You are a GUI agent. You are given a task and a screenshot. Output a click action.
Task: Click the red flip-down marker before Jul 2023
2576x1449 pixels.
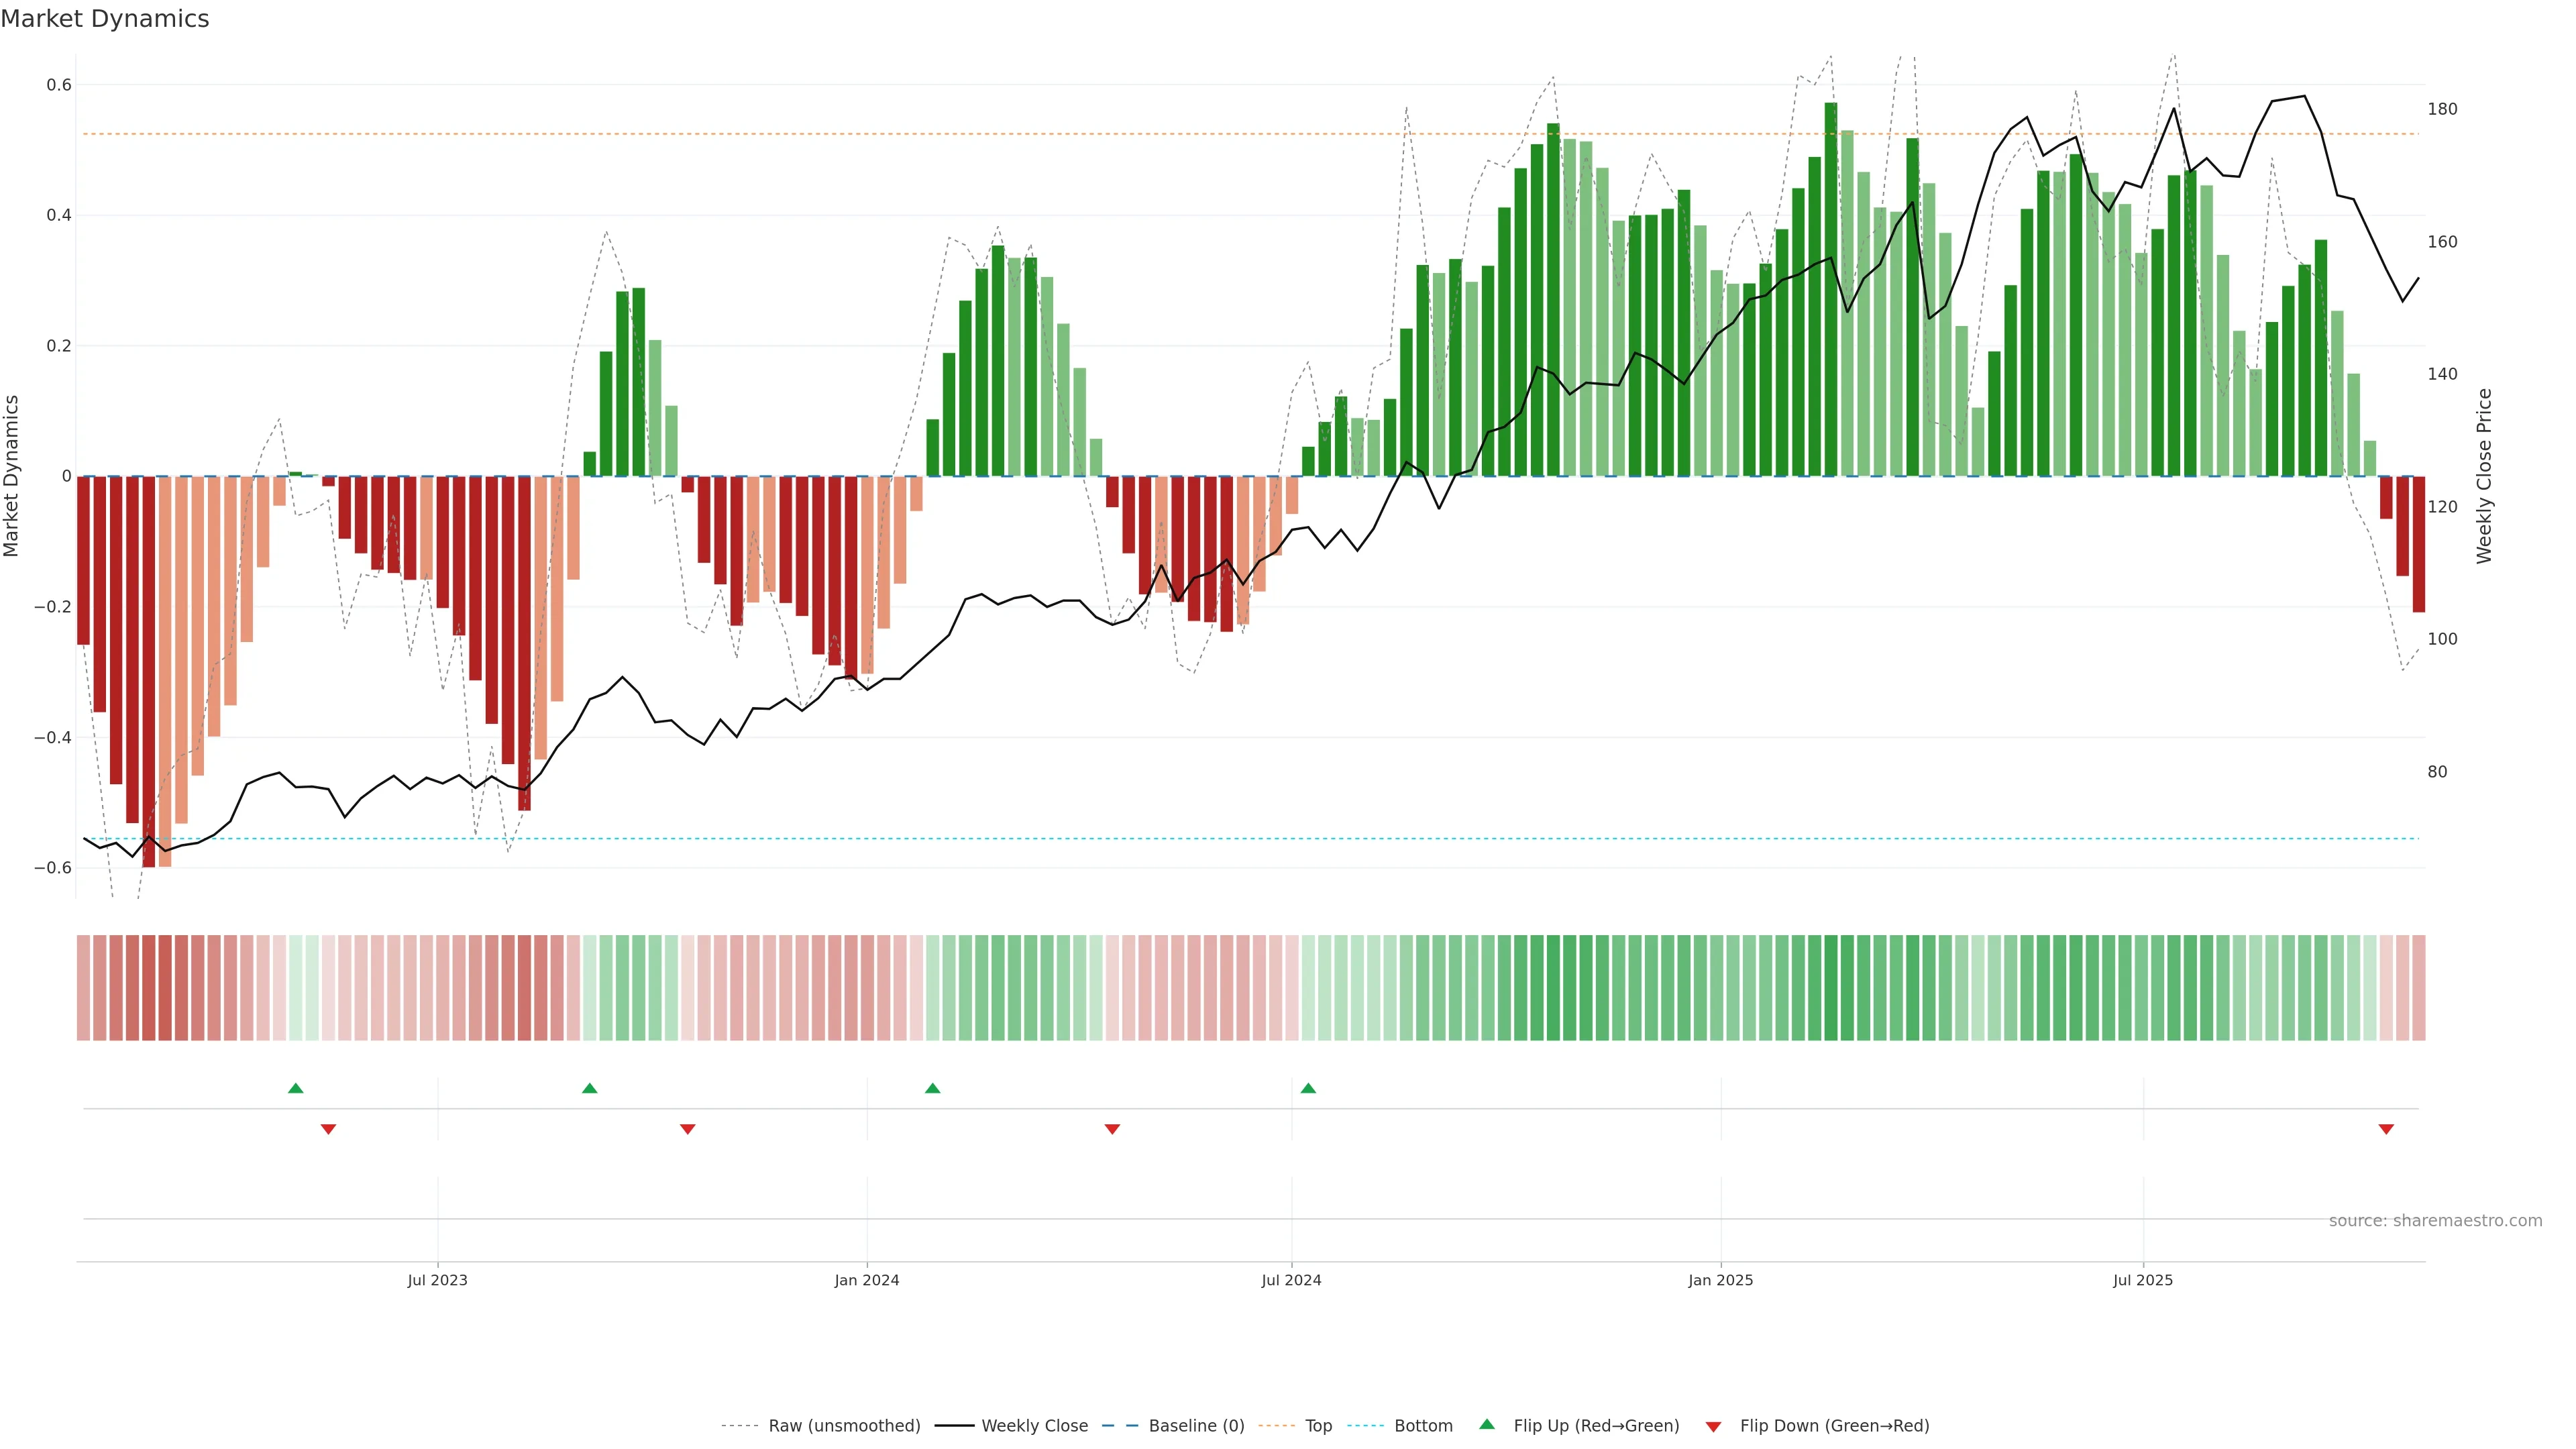[x=328, y=1129]
